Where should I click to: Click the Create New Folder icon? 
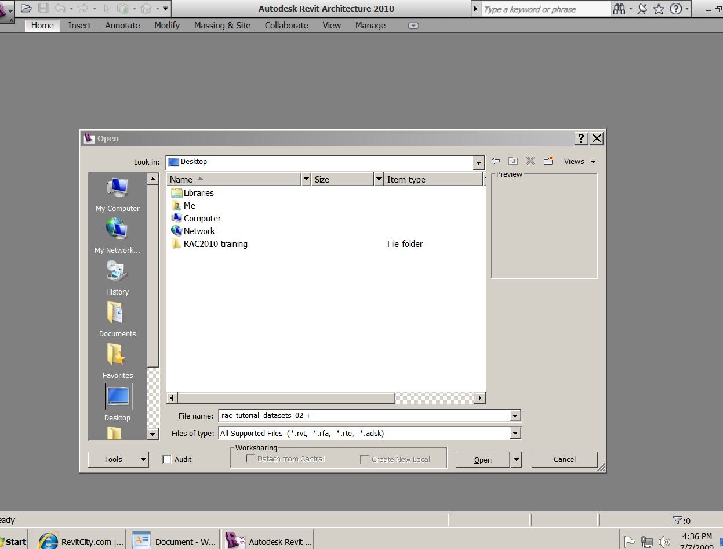(x=548, y=161)
